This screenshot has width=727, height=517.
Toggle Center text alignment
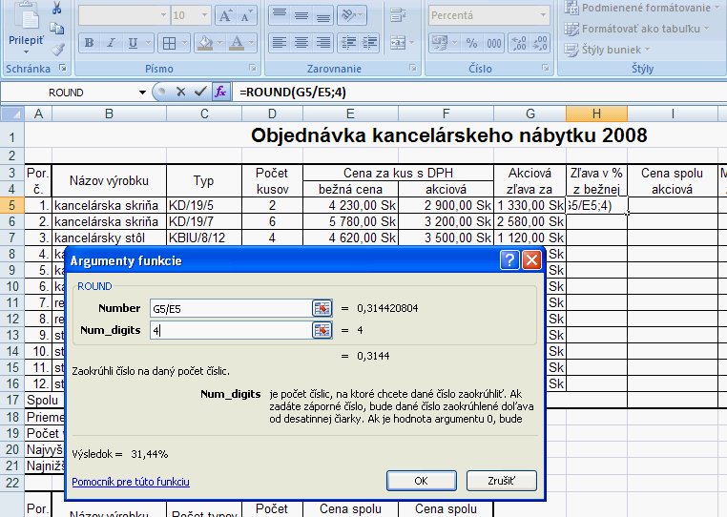(301, 43)
